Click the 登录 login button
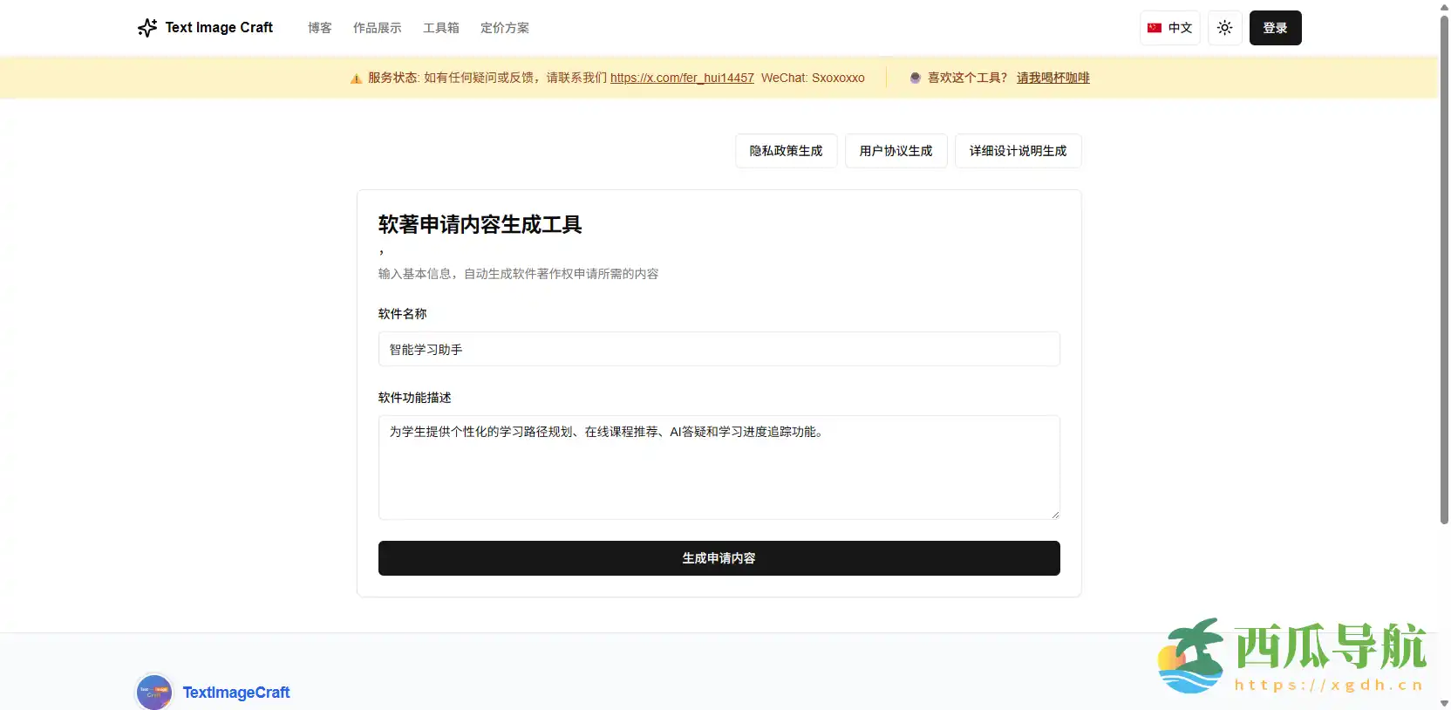 [x=1275, y=28]
